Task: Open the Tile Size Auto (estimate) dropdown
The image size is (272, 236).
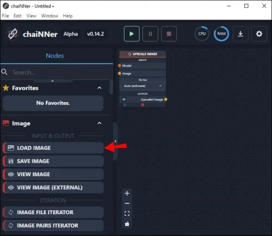Action: 143,86
